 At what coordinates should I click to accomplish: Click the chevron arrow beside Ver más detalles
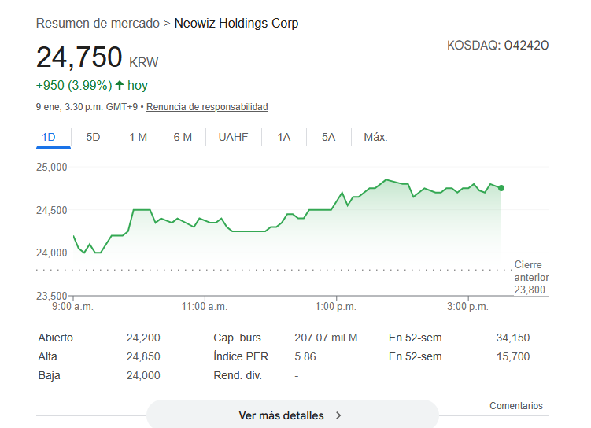coord(338,415)
